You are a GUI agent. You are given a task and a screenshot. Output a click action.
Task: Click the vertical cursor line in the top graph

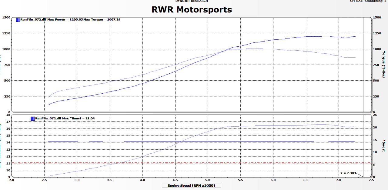coord(364,65)
